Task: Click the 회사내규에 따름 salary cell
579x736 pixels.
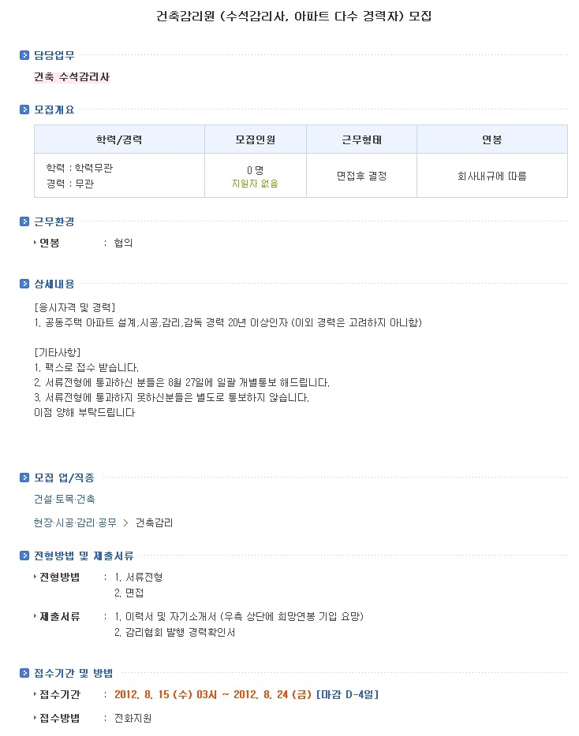Action: 492,176
